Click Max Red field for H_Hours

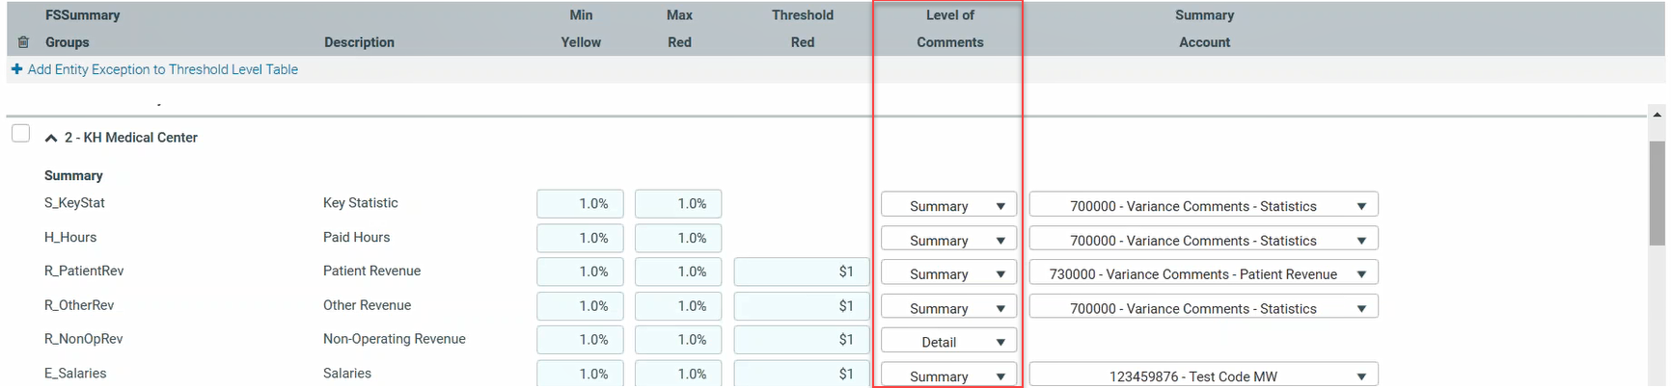[678, 238]
